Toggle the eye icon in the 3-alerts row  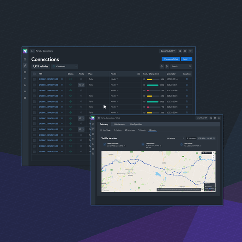pyautogui.click(x=62, y=85)
